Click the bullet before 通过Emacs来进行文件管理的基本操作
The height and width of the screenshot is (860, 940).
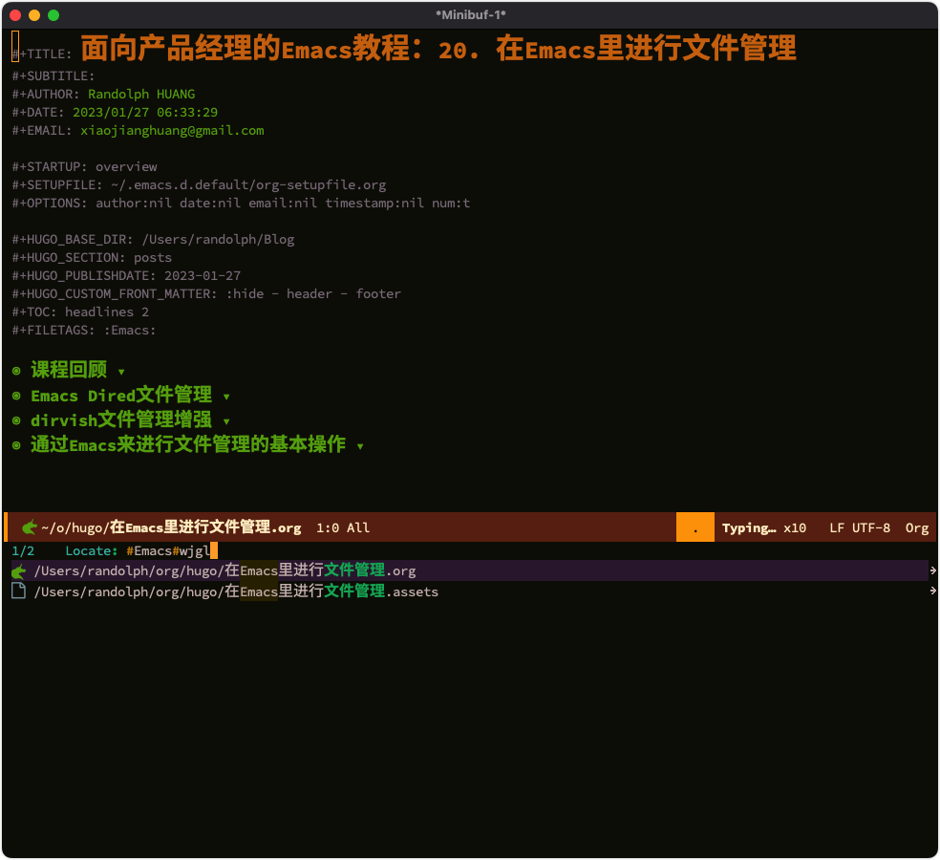(17, 445)
